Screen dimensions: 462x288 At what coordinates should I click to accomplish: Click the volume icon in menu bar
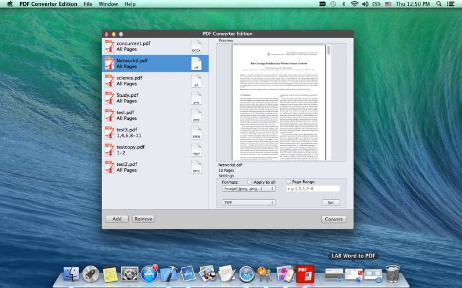point(366,4)
